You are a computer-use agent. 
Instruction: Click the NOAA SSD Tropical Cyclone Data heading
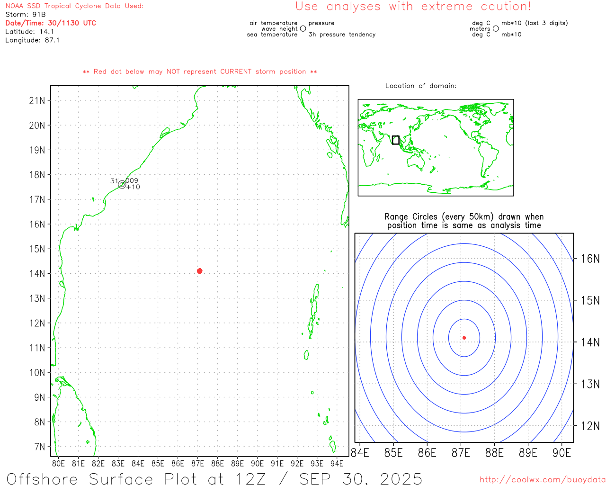click(74, 6)
